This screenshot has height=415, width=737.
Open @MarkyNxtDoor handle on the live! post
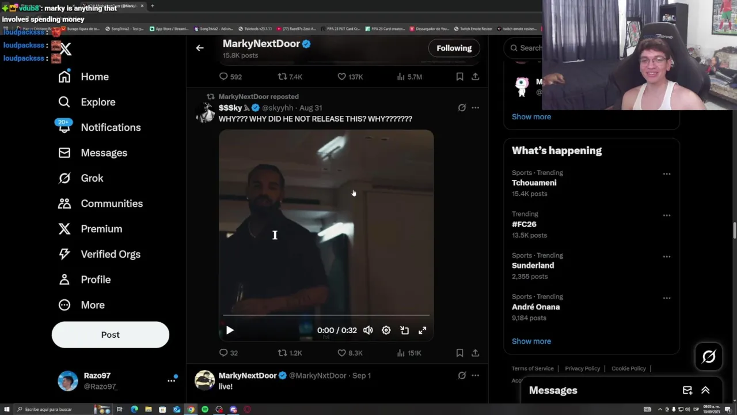318,375
